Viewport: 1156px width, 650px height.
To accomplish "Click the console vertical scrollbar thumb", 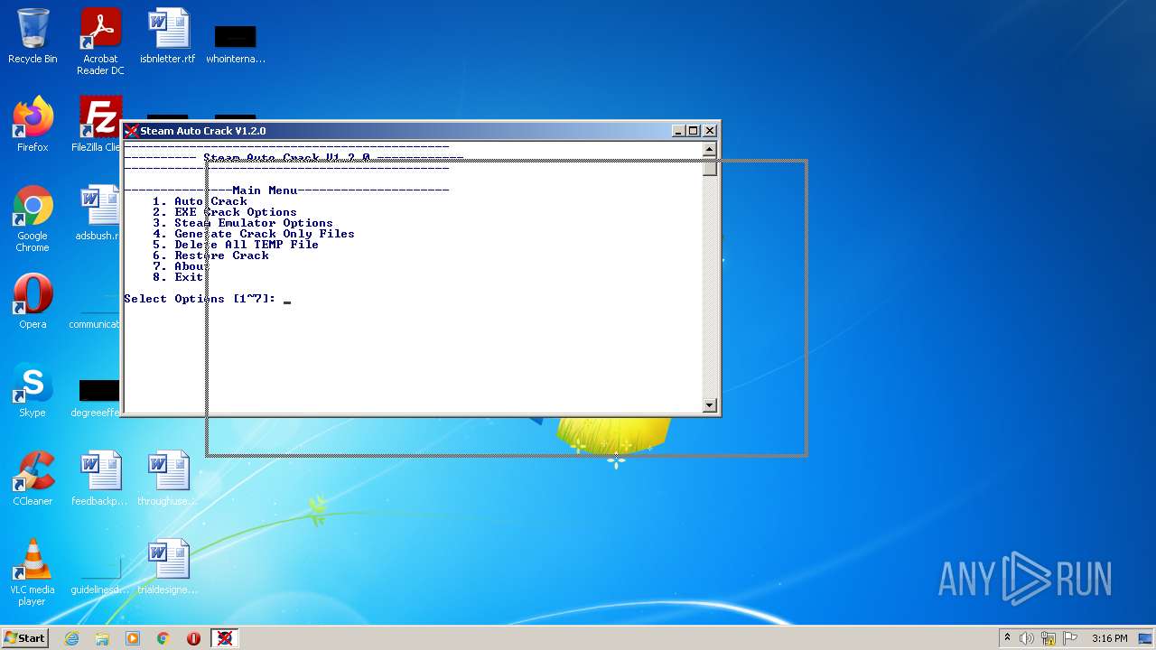I will click(710, 167).
